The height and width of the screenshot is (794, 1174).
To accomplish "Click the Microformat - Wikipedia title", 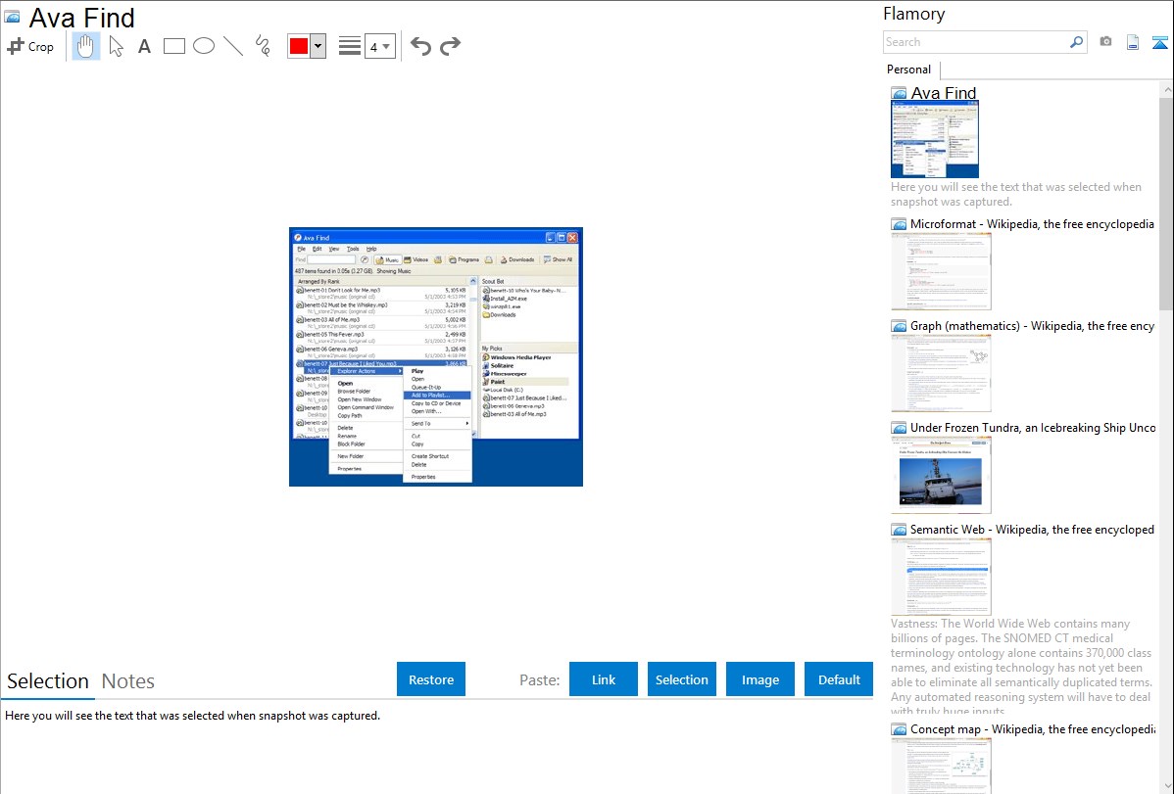I will point(1032,224).
